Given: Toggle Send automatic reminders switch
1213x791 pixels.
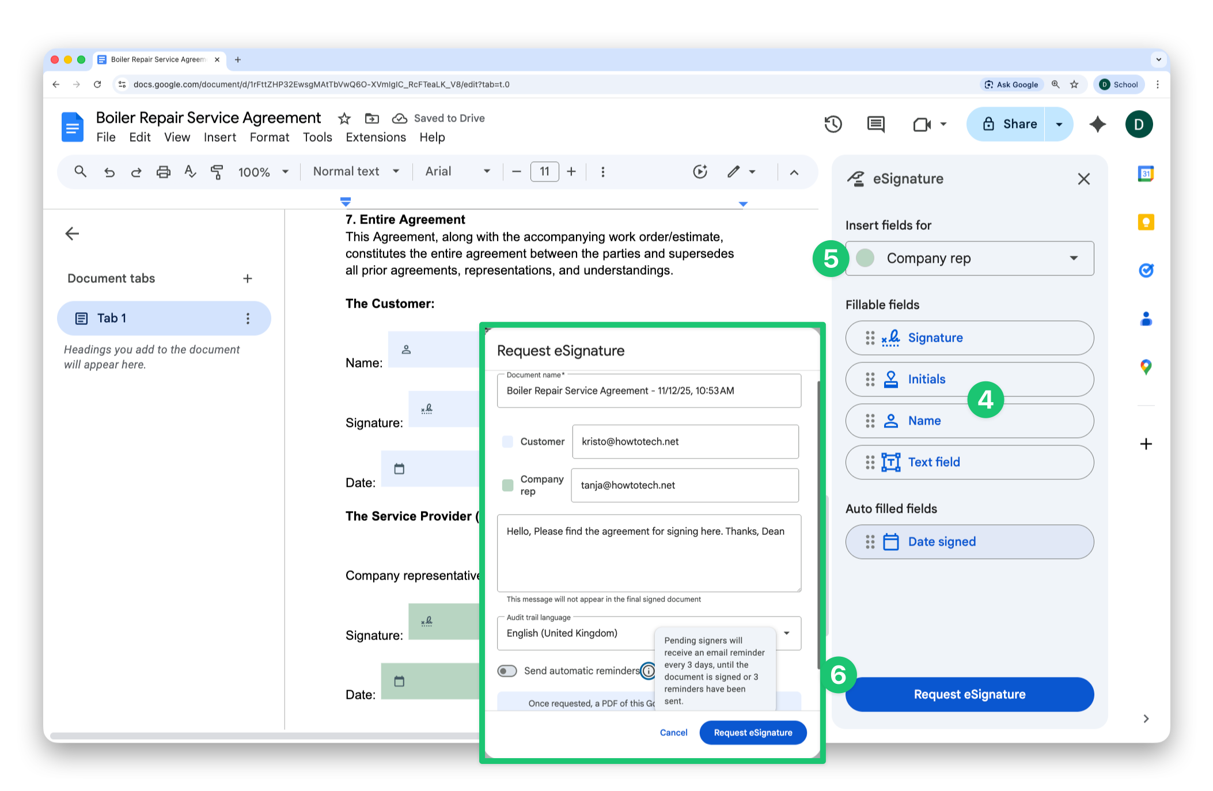Looking at the screenshot, I should [x=507, y=671].
